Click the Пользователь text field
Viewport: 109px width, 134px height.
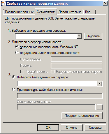[x=76, y=59]
